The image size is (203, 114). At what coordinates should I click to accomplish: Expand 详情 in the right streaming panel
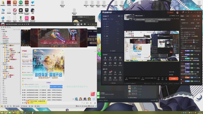tap(198, 16)
